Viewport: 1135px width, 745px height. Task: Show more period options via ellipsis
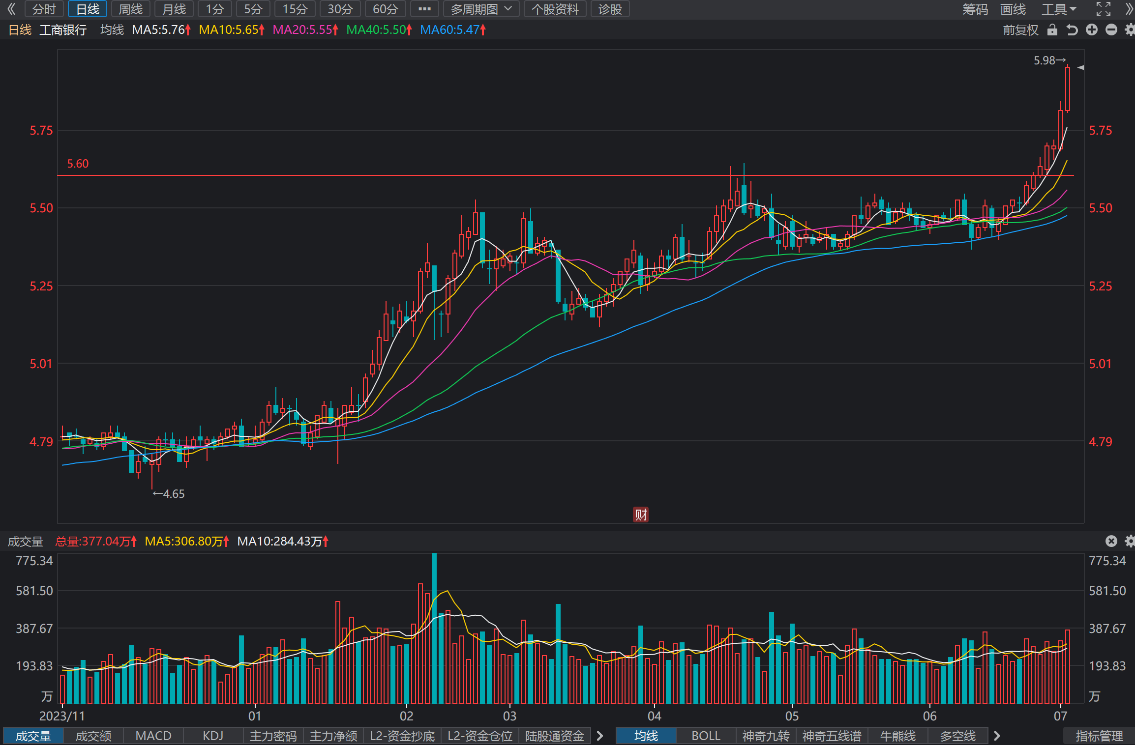[x=424, y=9]
